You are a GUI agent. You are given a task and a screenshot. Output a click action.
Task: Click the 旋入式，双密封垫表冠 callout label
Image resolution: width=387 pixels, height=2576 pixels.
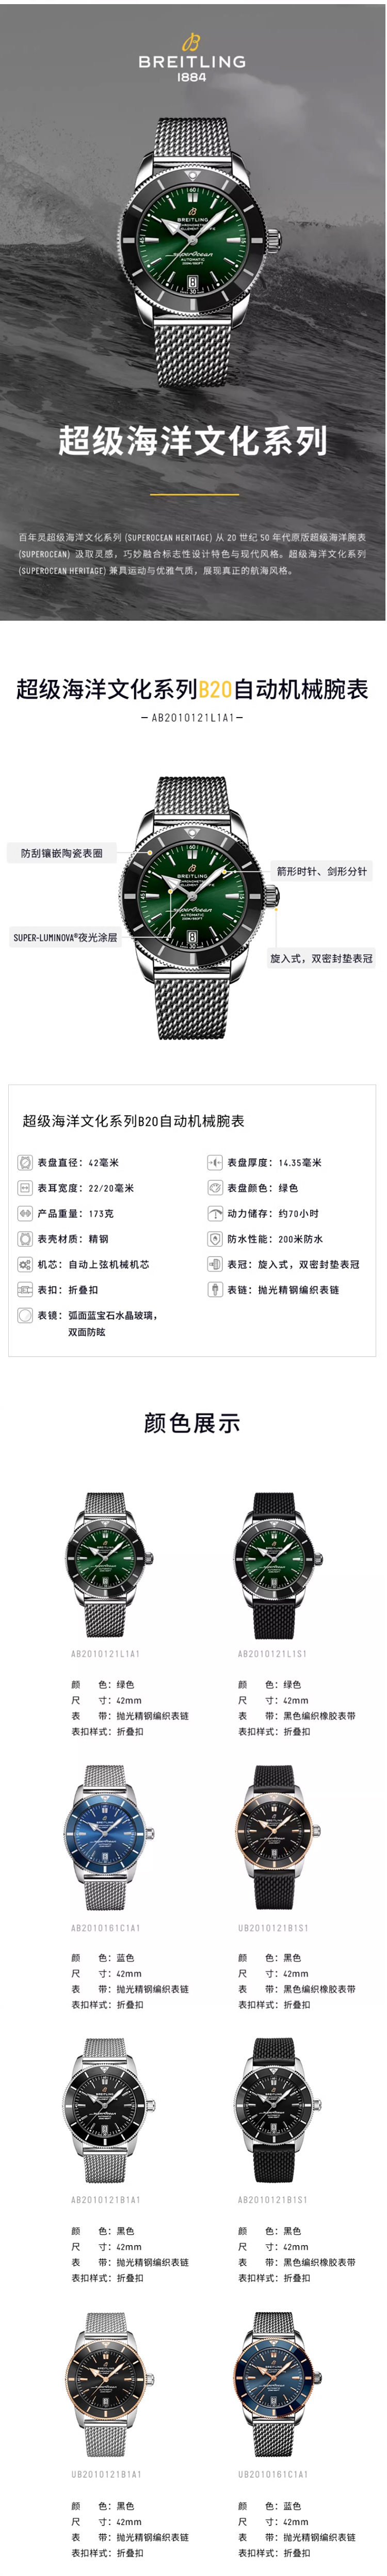[321, 958]
